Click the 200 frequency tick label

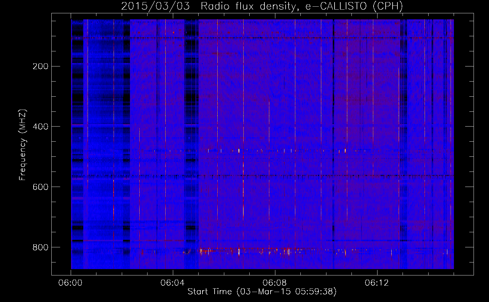pyautogui.click(x=40, y=66)
